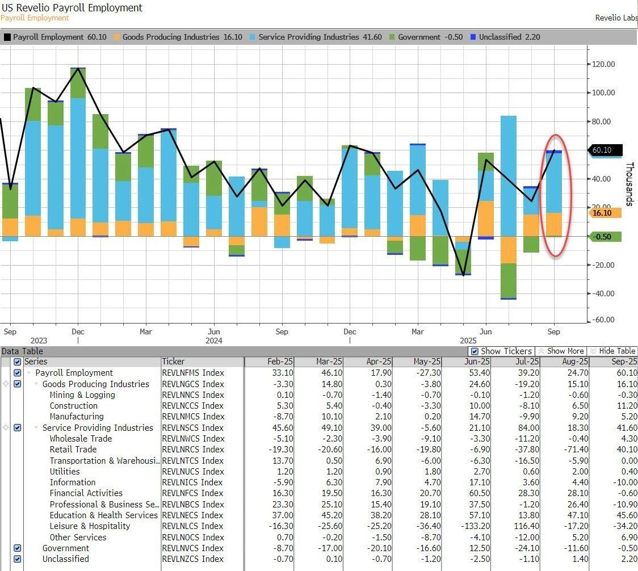This screenshot has height=571, width=638.
Task: Select the Retail Trade series row
Action: point(73,450)
